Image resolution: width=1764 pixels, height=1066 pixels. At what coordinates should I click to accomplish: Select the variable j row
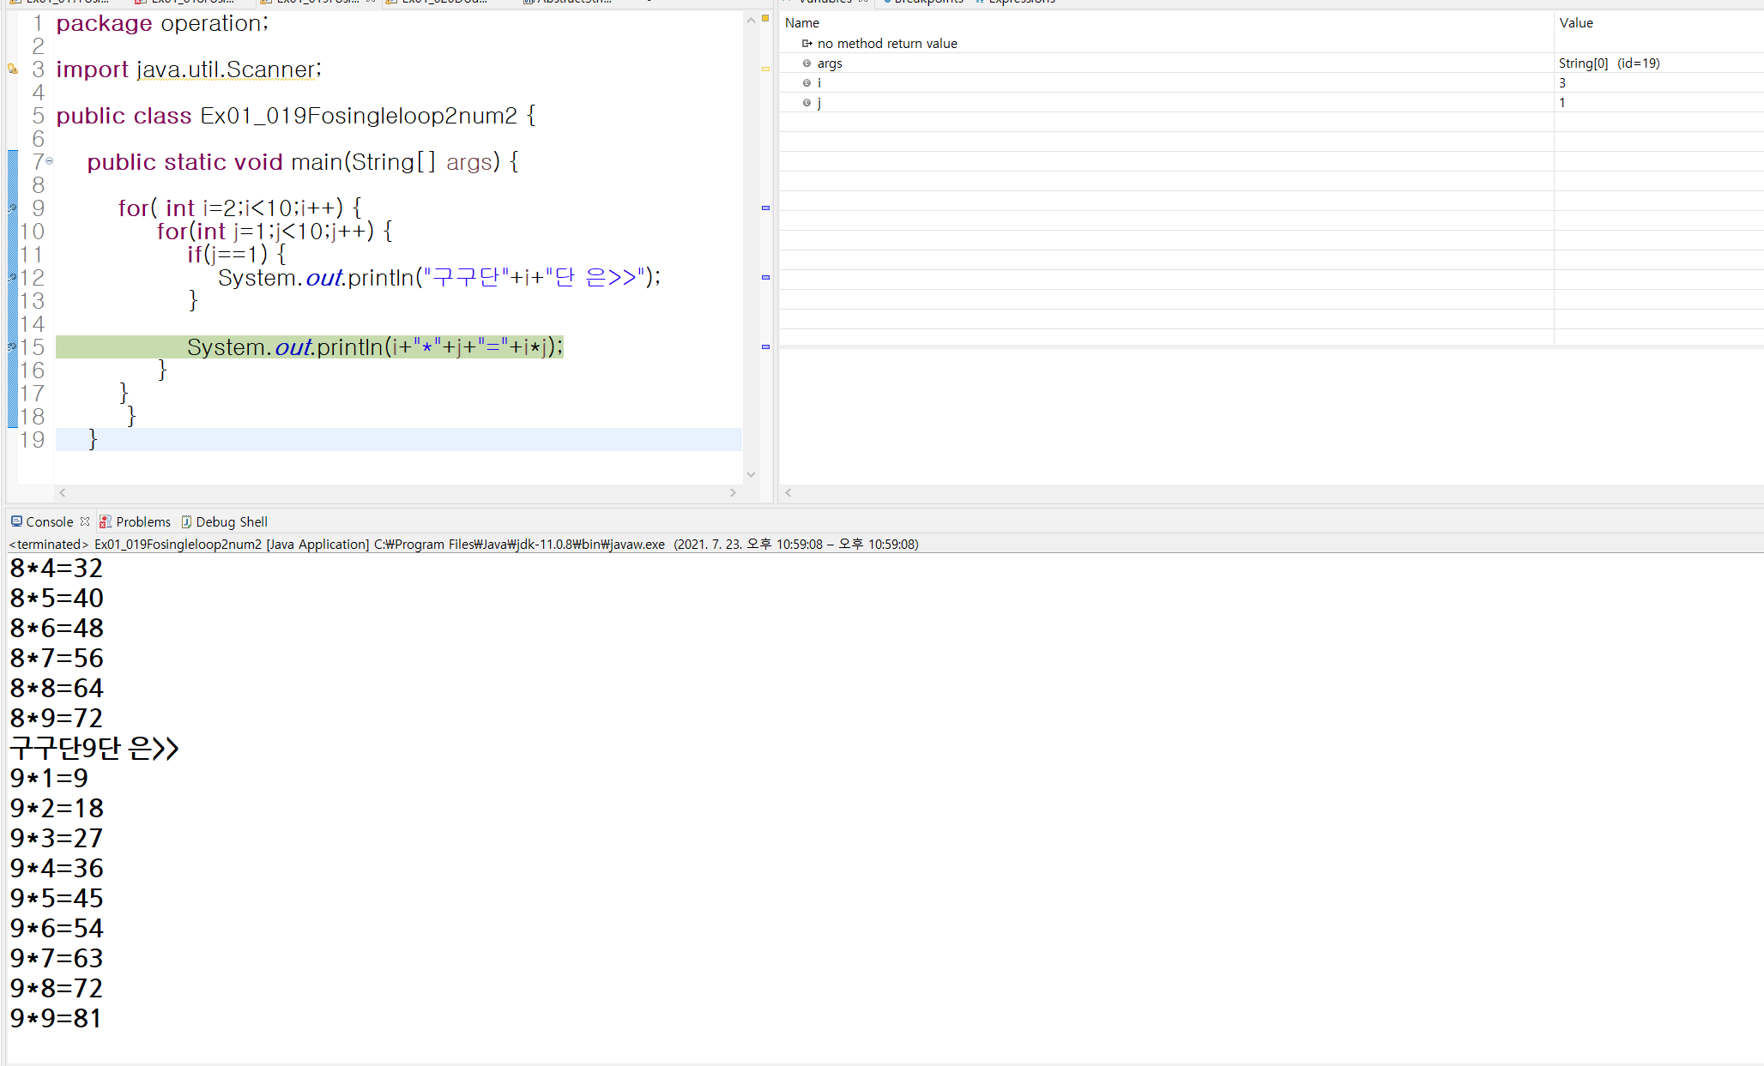click(819, 103)
